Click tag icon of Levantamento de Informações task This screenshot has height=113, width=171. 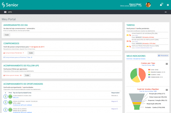click(130, 35)
